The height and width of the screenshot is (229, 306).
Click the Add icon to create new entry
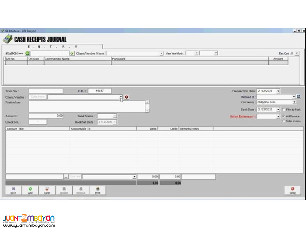(x=30, y=190)
